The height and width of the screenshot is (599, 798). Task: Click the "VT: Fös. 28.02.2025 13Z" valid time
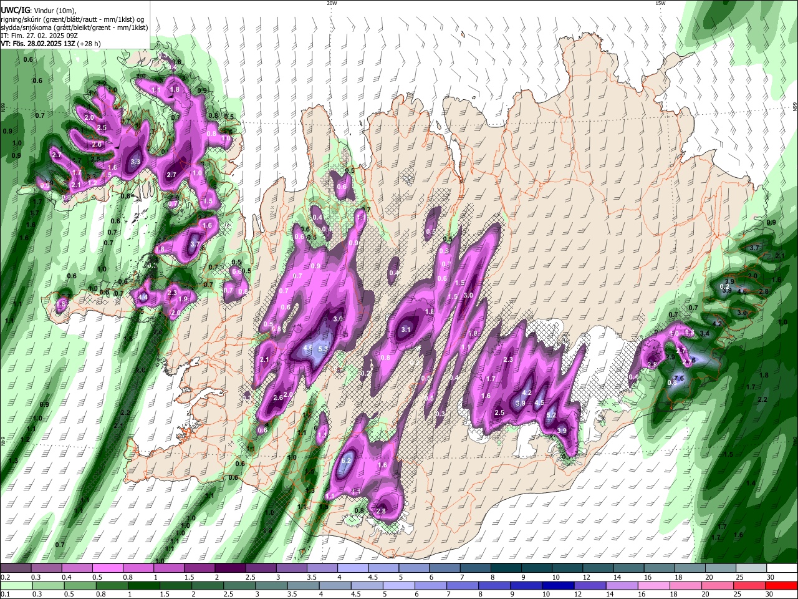(38, 44)
